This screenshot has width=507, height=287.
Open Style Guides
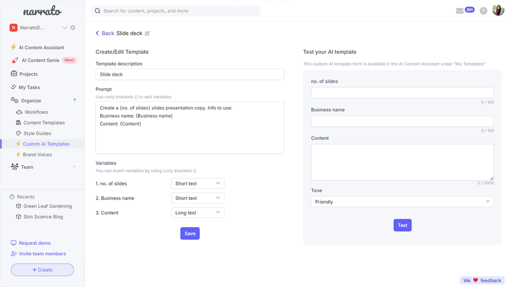click(x=37, y=133)
